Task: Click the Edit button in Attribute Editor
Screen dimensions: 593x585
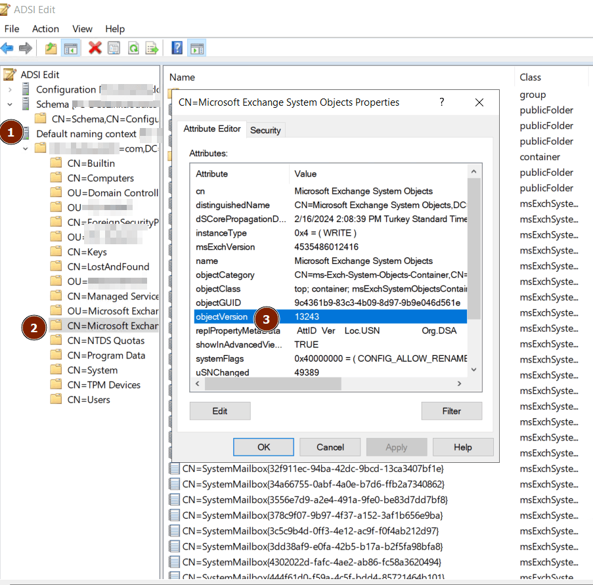Action: [x=220, y=411]
